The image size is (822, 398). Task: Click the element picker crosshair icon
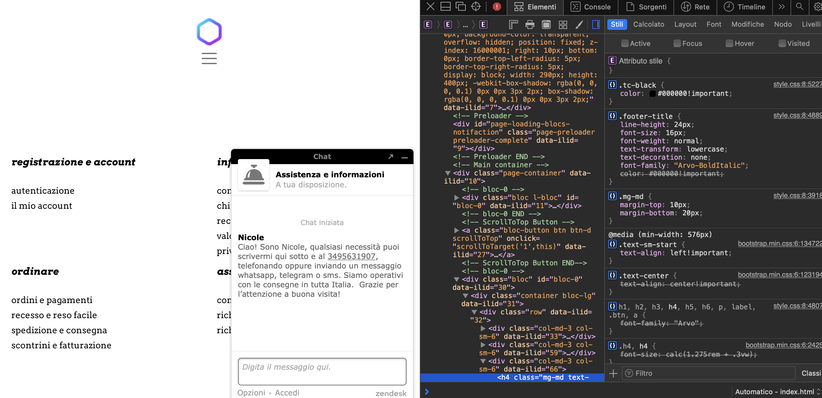(476, 7)
